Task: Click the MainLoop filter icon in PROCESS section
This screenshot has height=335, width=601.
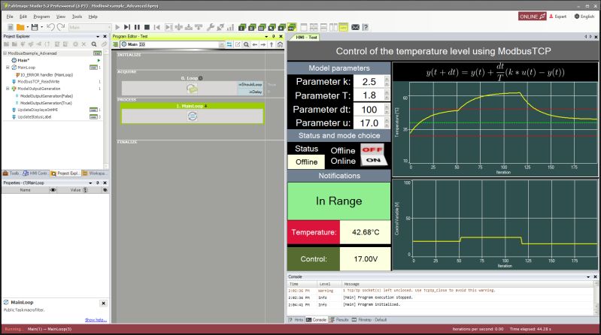Action: pos(193,116)
